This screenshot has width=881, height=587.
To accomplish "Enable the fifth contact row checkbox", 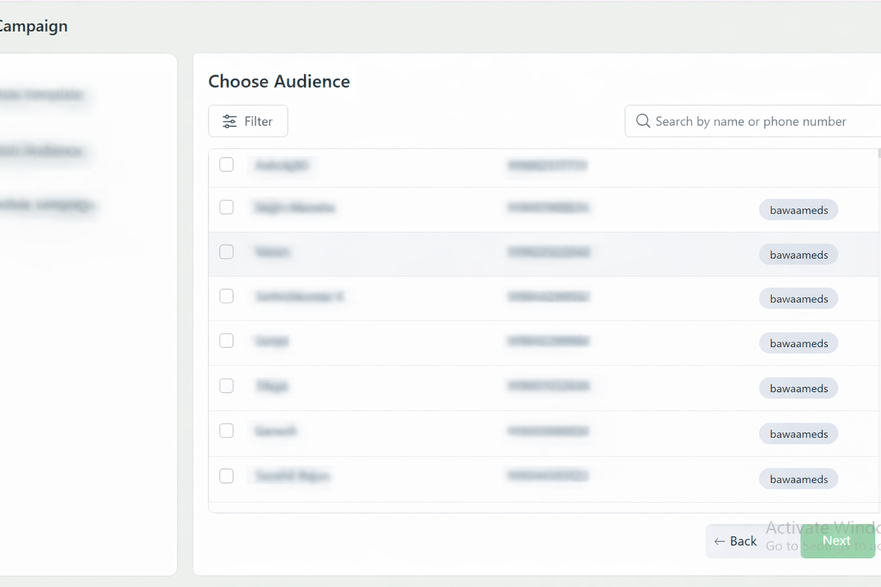I will [x=227, y=341].
